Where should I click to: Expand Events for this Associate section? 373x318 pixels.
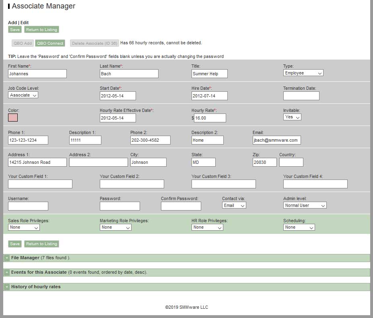(7, 272)
